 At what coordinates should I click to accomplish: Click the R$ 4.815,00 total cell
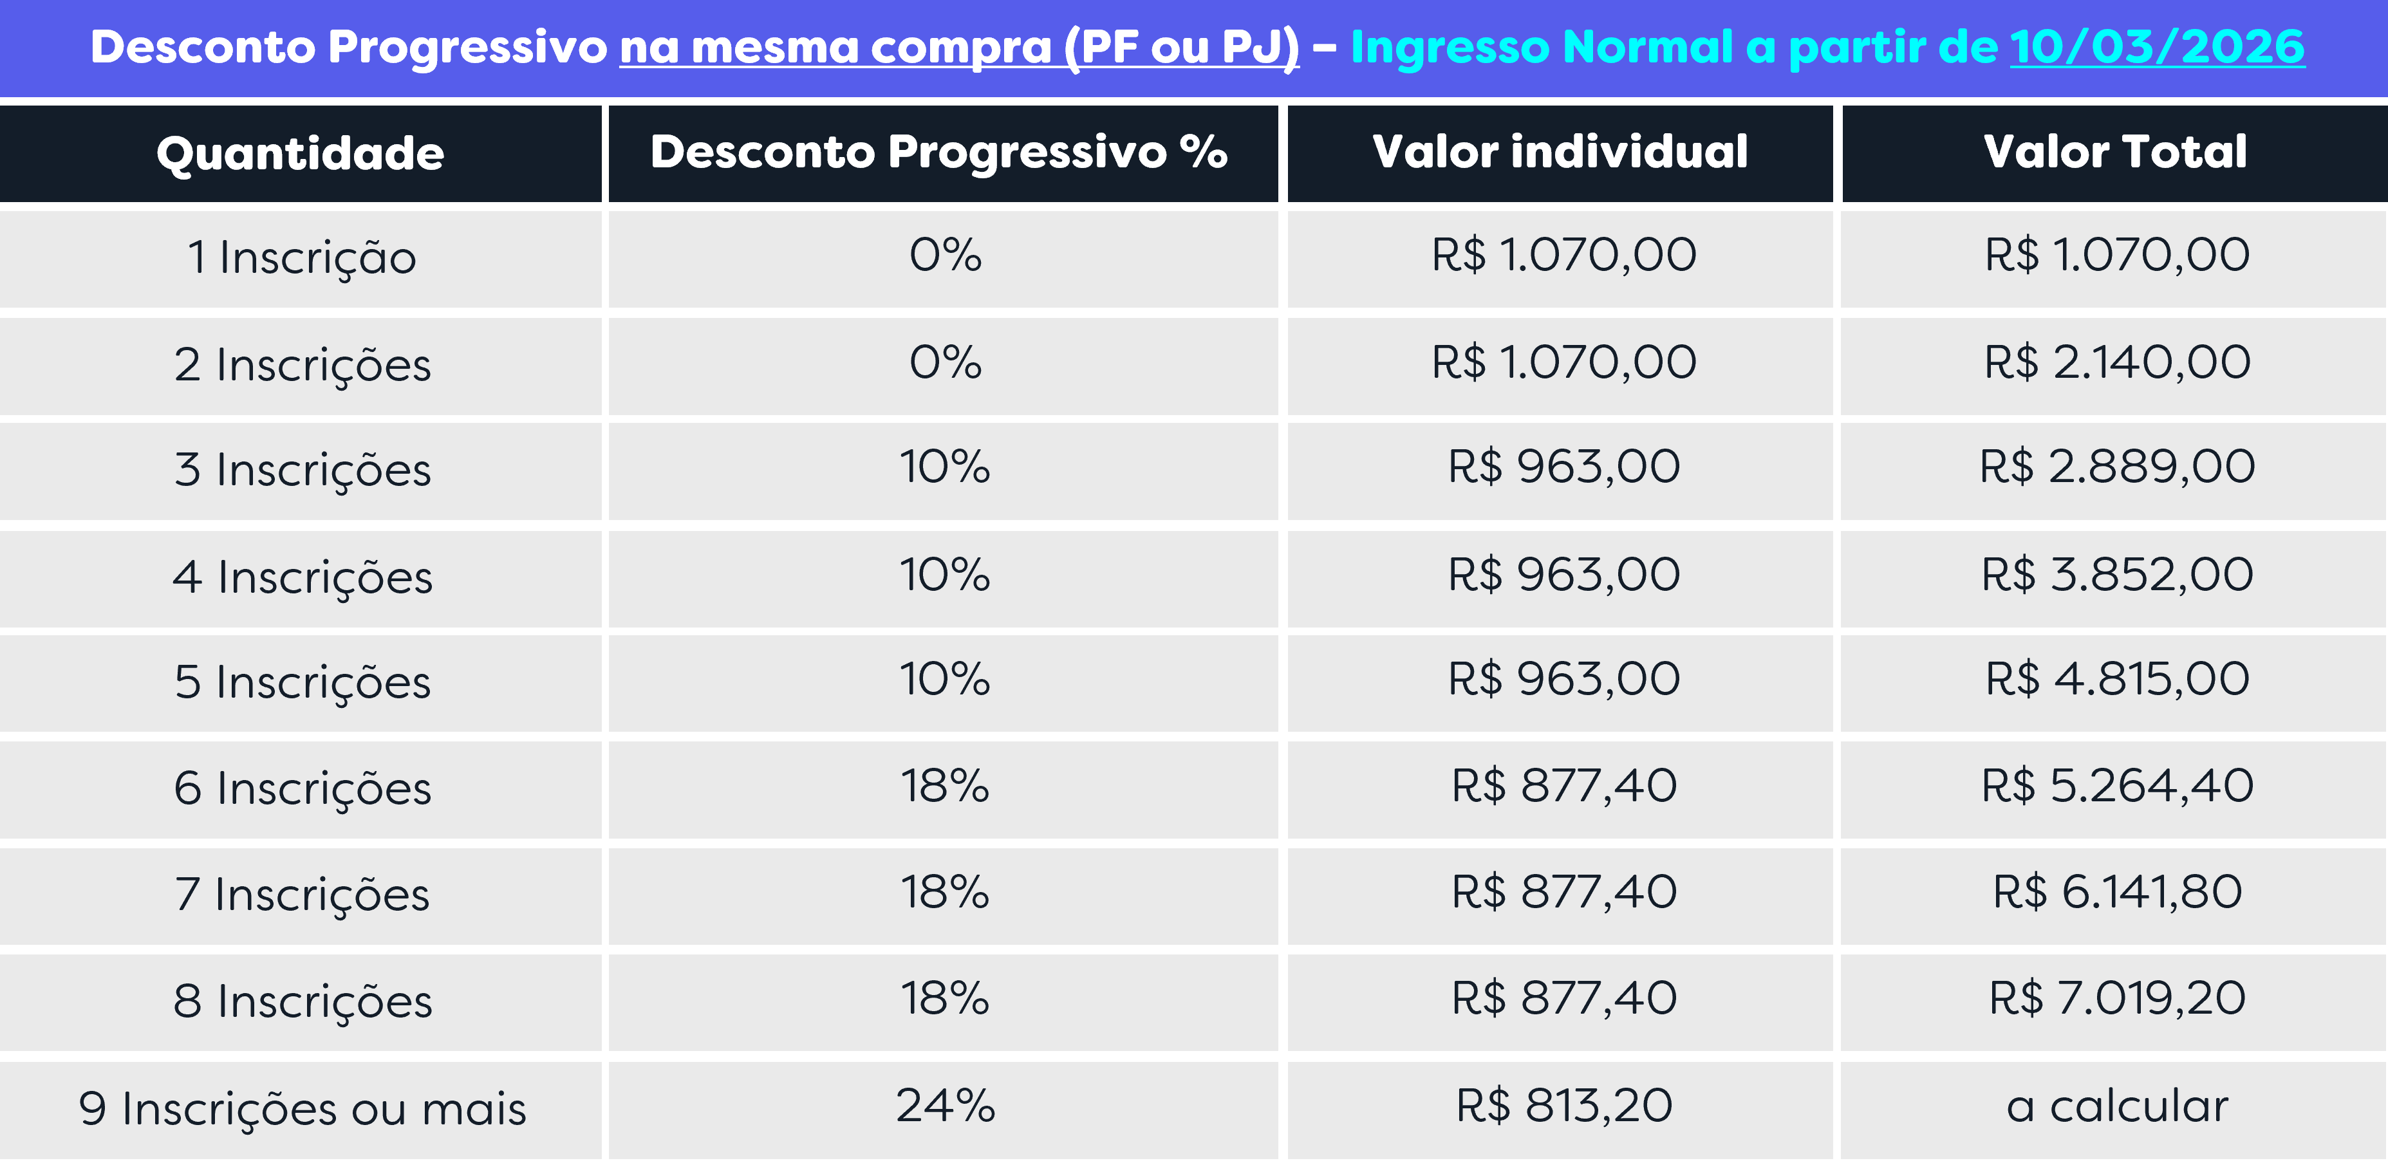[2116, 679]
